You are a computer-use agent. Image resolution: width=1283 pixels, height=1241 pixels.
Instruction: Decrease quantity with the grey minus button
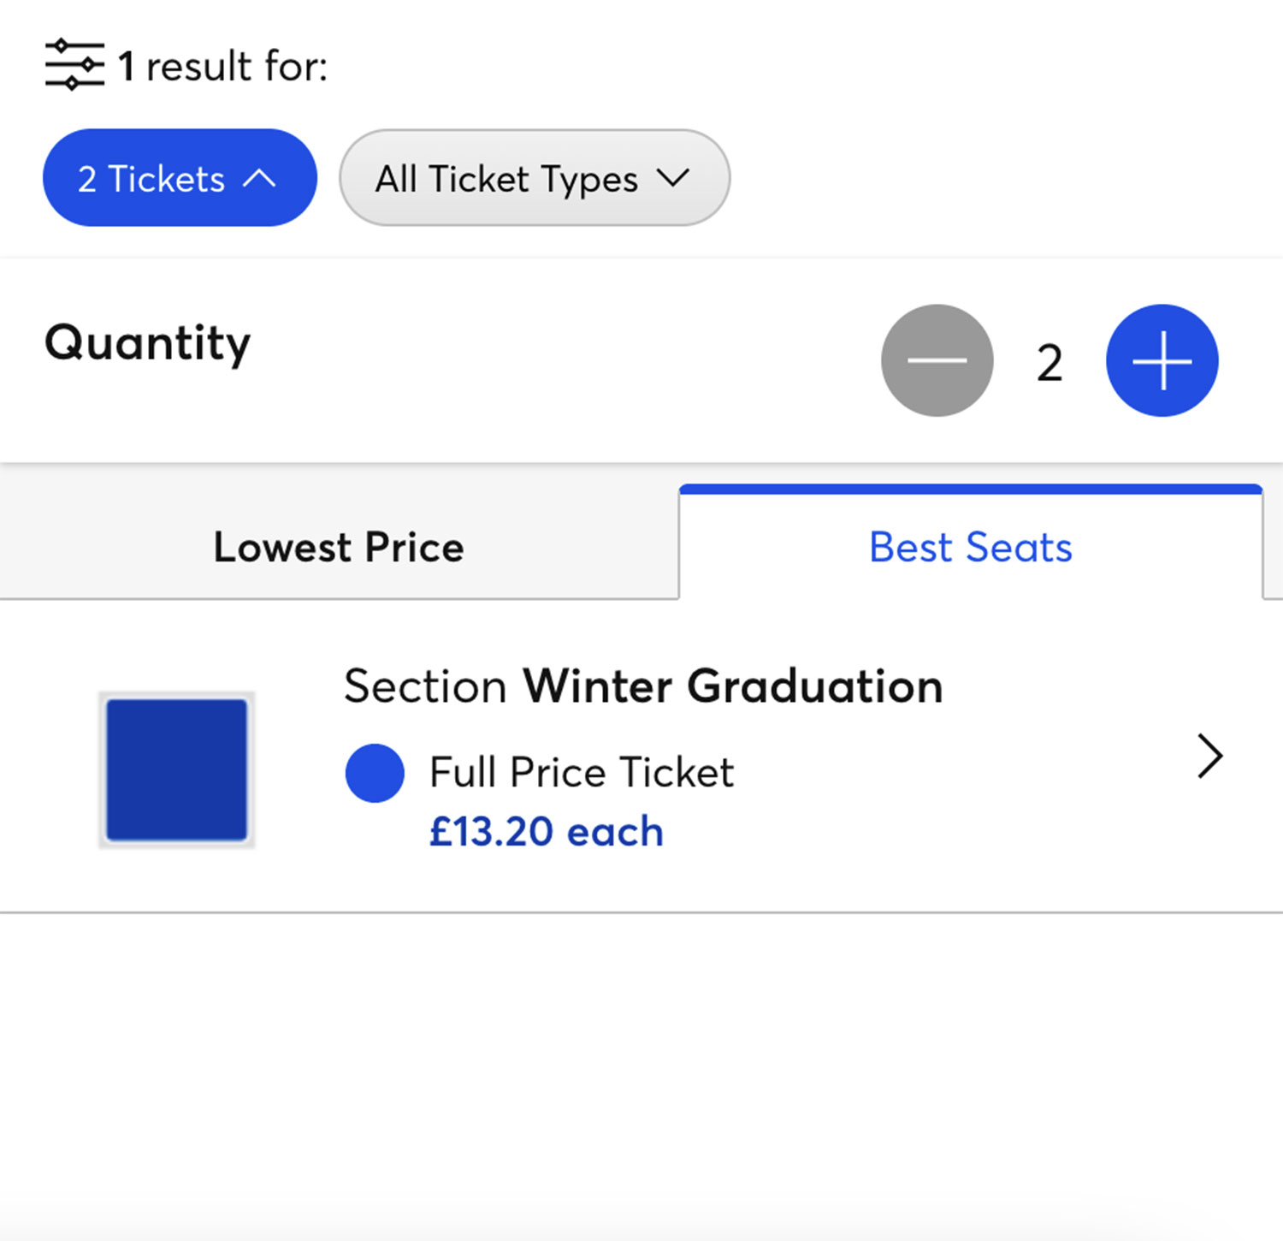coord(937,360)
